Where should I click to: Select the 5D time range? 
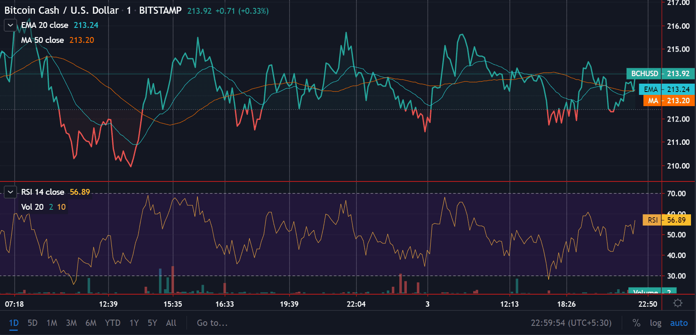point(33,323)
